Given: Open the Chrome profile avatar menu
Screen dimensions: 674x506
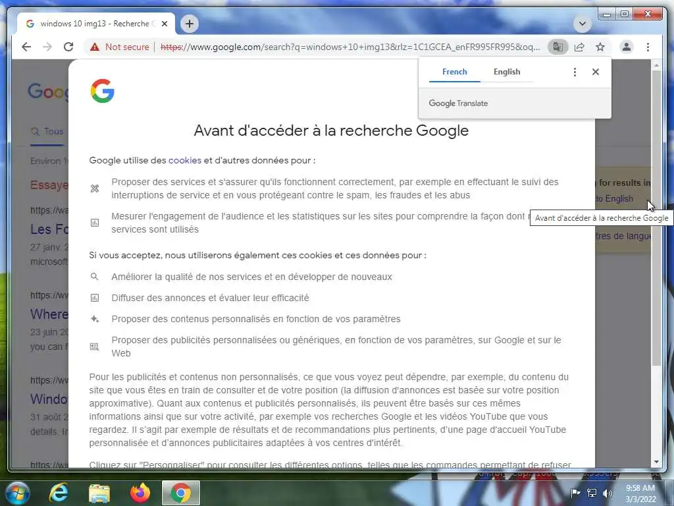Looking at the screenshot, I should pos(627,47).
